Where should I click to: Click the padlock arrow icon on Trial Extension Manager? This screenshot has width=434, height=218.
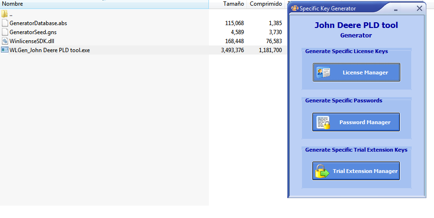click(322, 171)
